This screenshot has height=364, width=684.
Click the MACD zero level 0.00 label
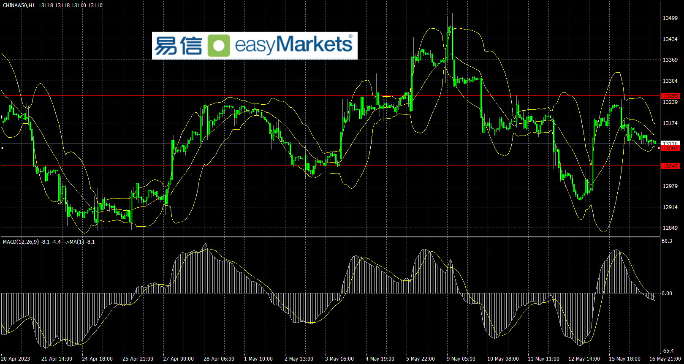point(667,293)
